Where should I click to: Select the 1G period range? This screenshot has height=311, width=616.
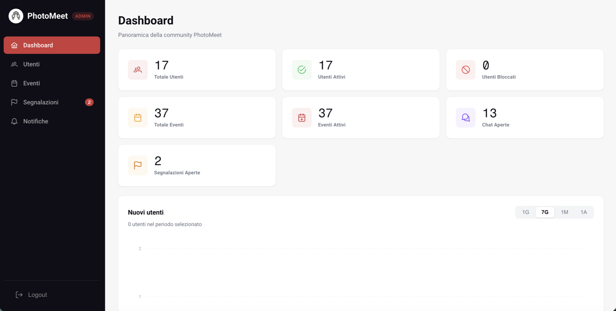[x=525, y=212]
